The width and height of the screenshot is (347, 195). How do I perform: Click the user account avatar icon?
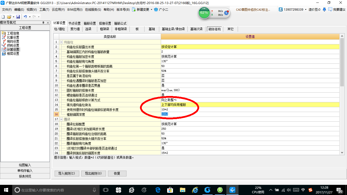281,9
